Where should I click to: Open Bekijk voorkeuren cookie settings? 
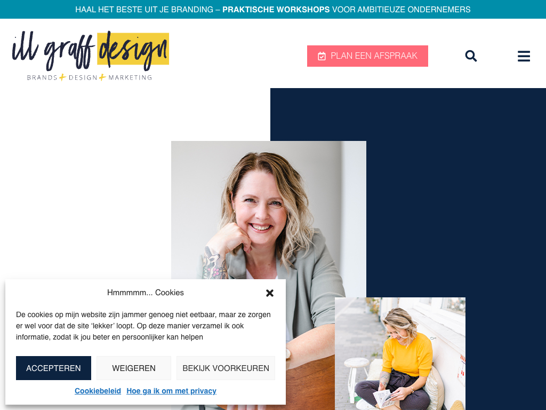click(226, 368)
